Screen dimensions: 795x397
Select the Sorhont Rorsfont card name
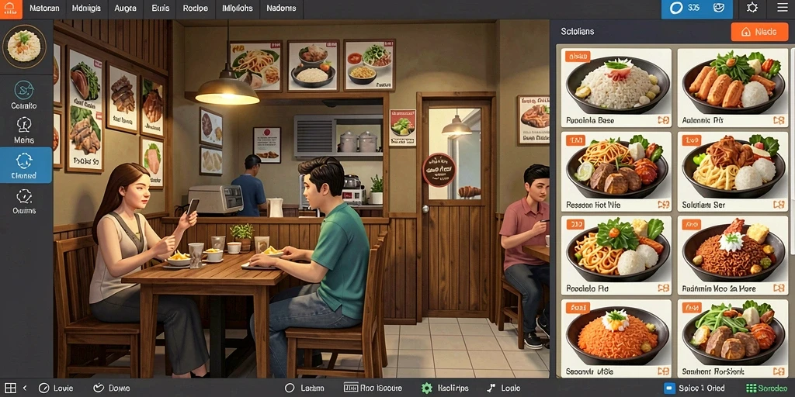coord(713,371)
